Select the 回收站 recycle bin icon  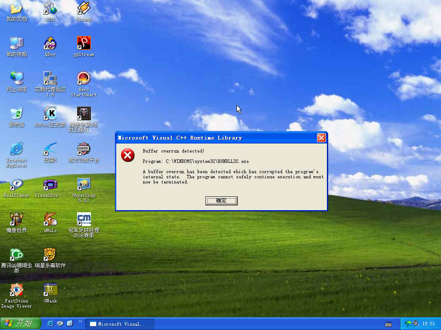click(x=17, y=117)
